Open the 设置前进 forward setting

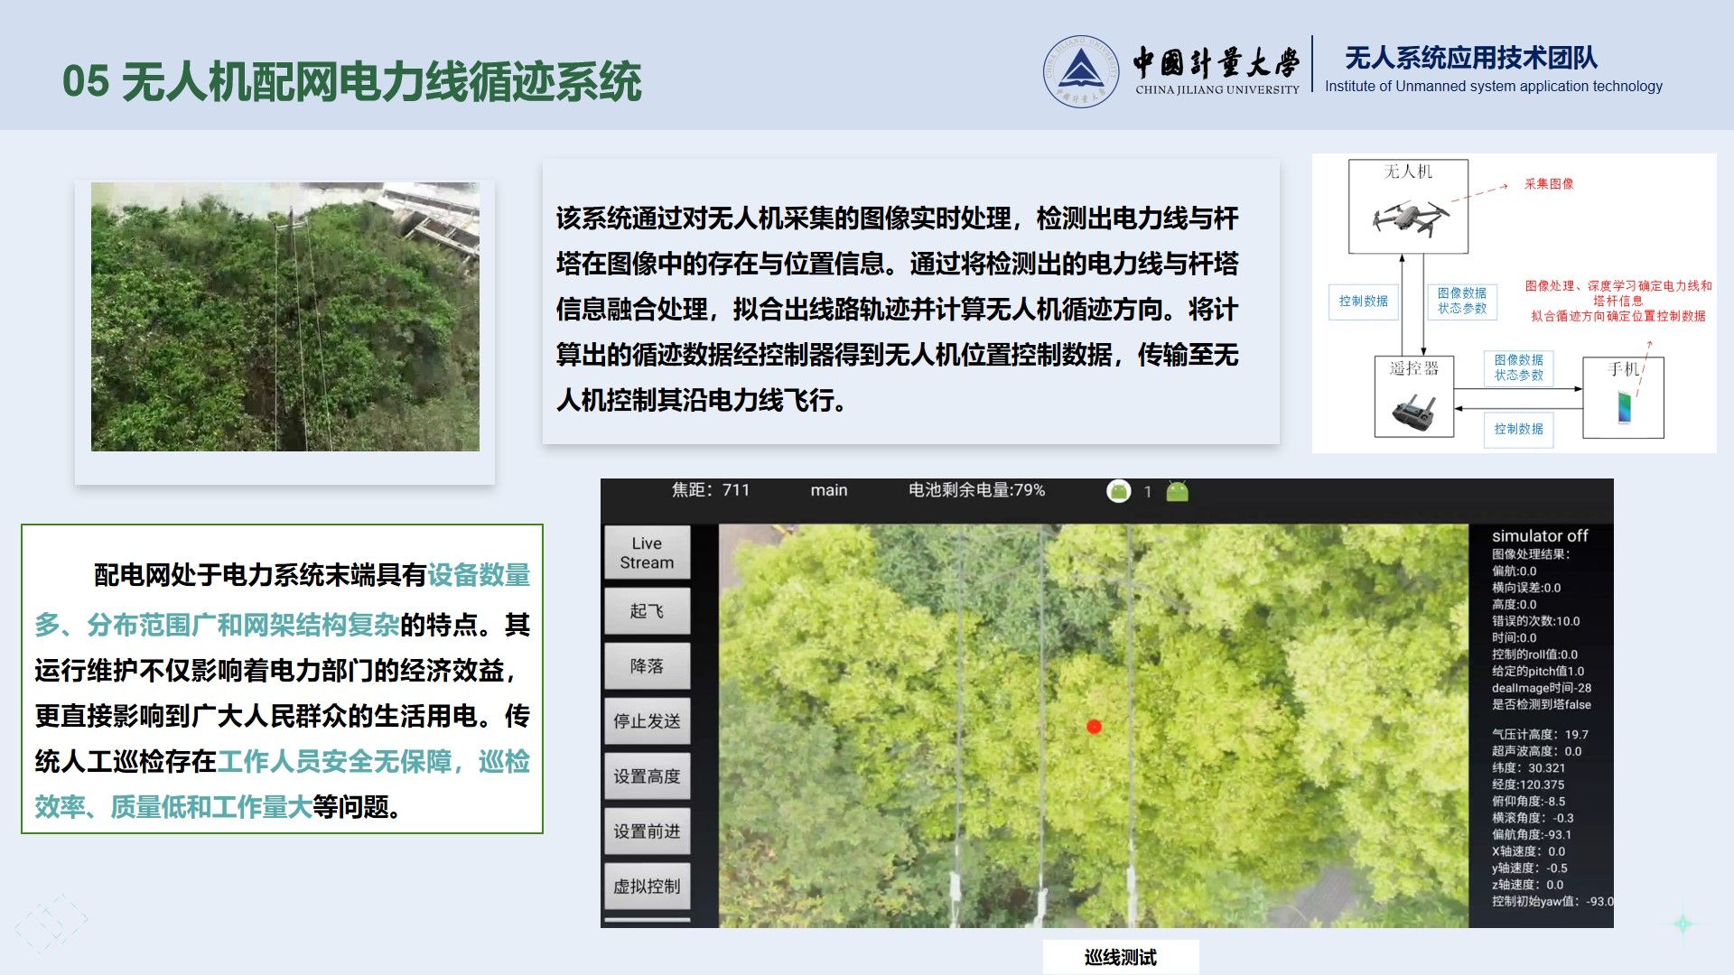pyautogui.click(x=647, y=831)
